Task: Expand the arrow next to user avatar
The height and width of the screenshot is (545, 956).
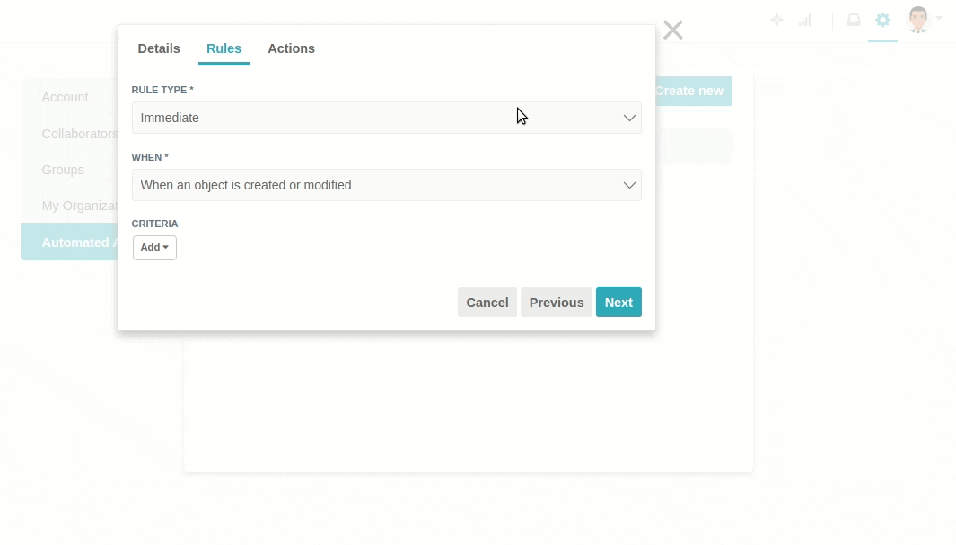Action: click(x=939, y=18)
